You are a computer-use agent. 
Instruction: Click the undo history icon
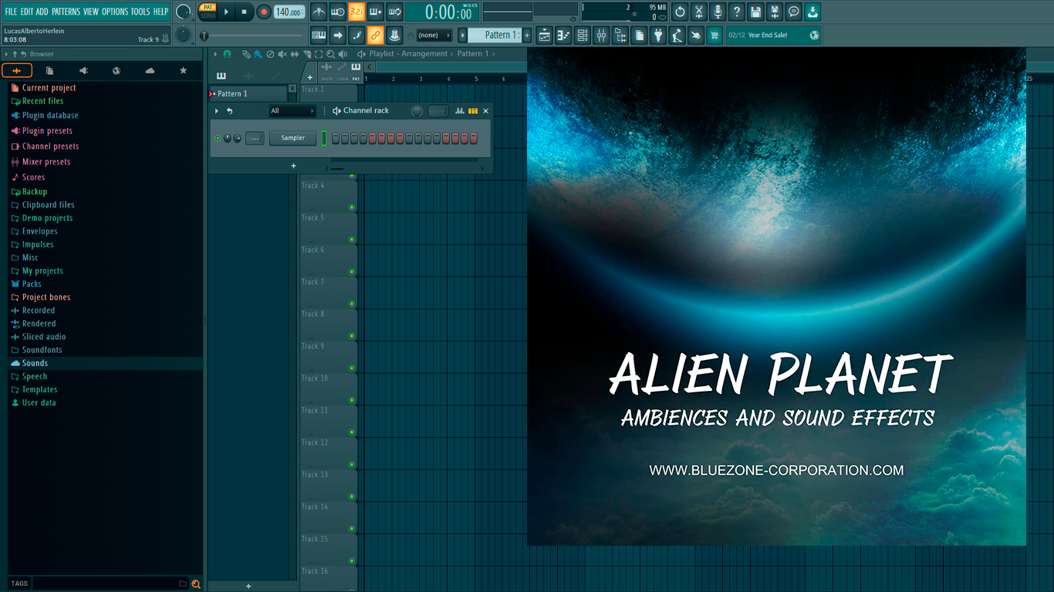680,12
